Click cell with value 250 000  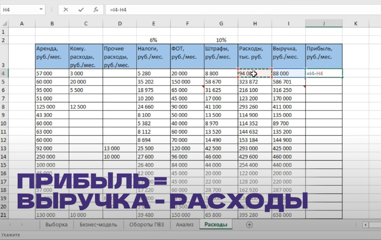(x=52, y=156)
